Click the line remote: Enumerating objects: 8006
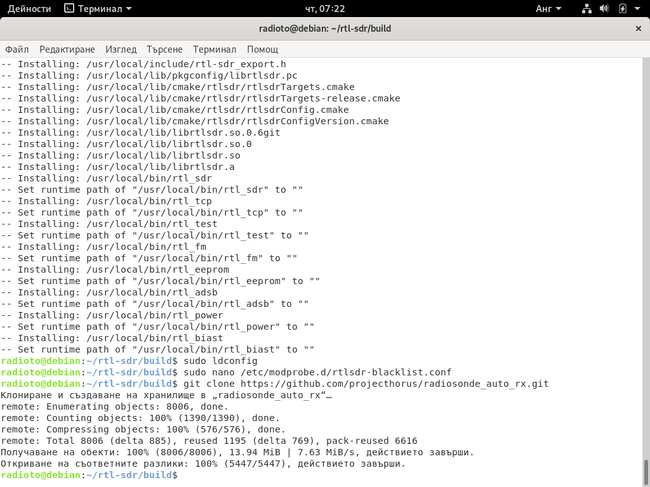 (115, 406)
